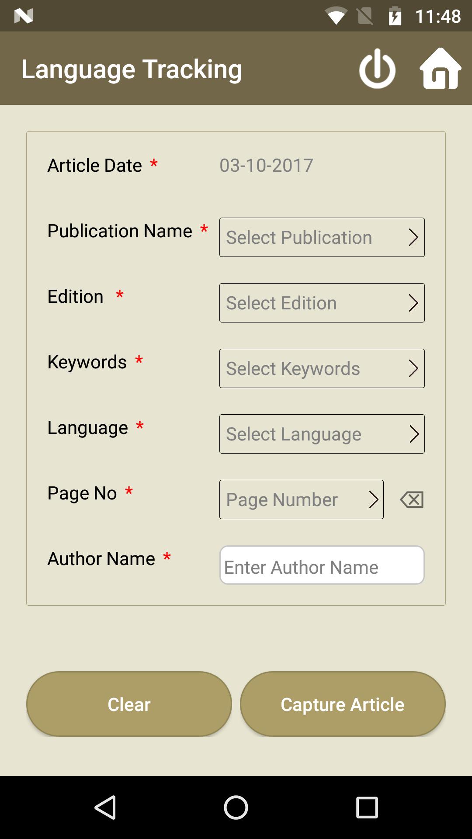Focus the Enter Author Name field
Screen dimensions: 472x839
point(322,565)
